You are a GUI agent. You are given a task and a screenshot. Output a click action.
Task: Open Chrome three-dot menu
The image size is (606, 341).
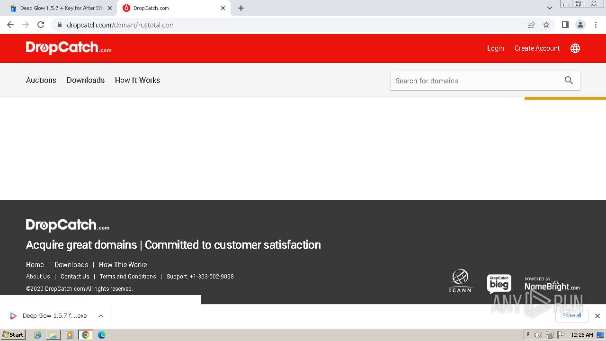[x=596, y=25]
